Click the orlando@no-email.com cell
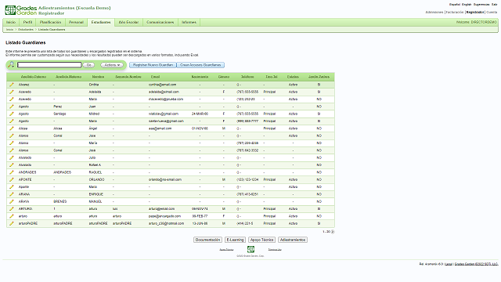The height and width of the screenshot is (282, 501). point(165,179)
